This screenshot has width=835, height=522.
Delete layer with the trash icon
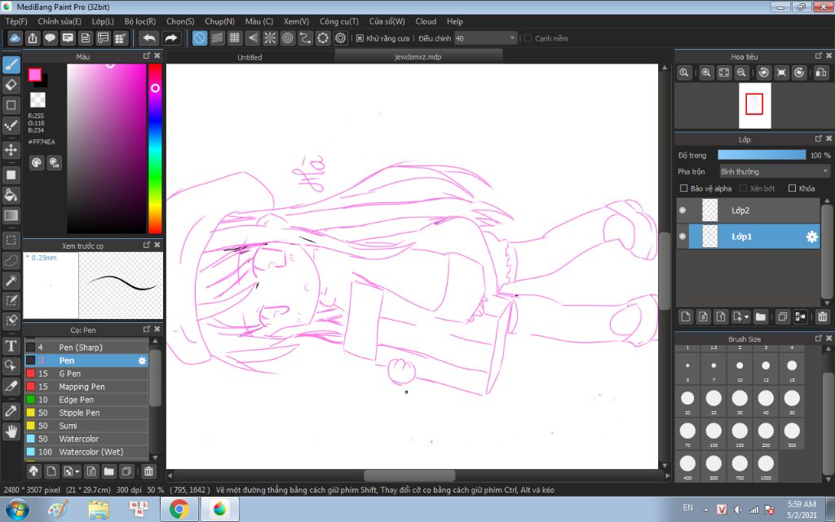tap(822, 316)
